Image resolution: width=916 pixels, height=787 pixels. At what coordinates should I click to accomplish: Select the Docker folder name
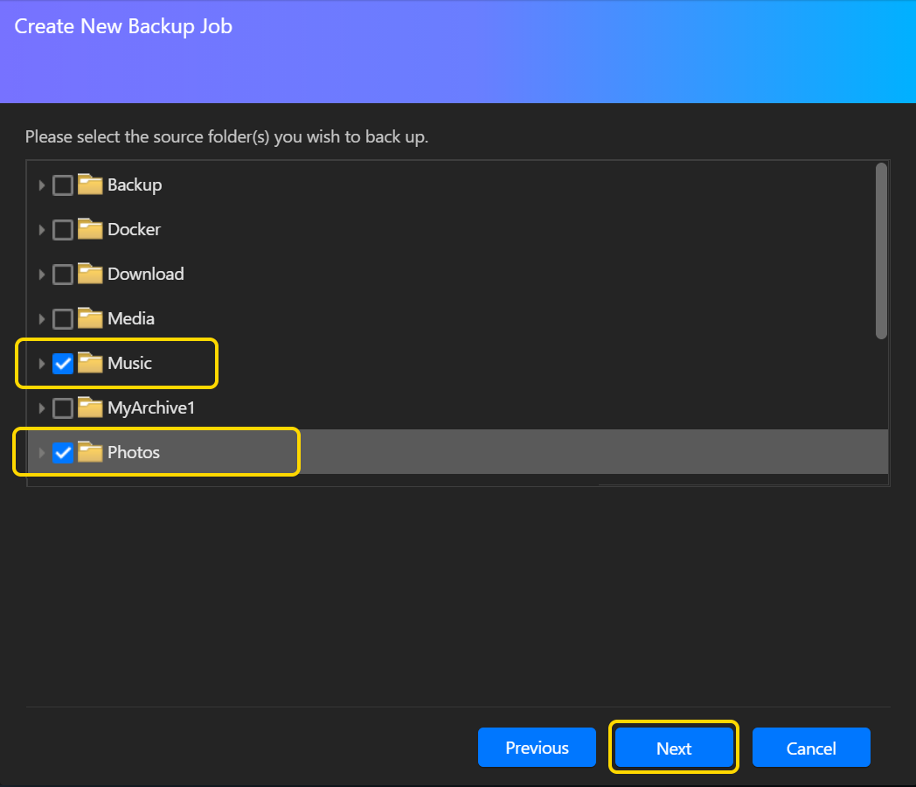click(x=134, y=229)
